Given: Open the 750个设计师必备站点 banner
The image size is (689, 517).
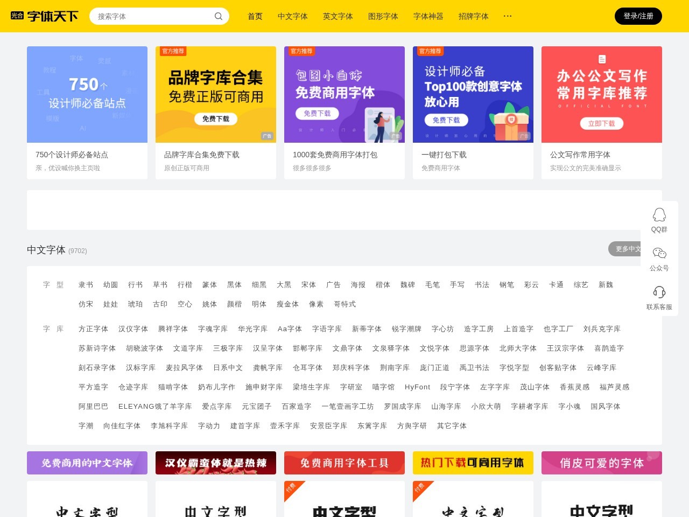Looking at the screenshot, I should point(87,94).
